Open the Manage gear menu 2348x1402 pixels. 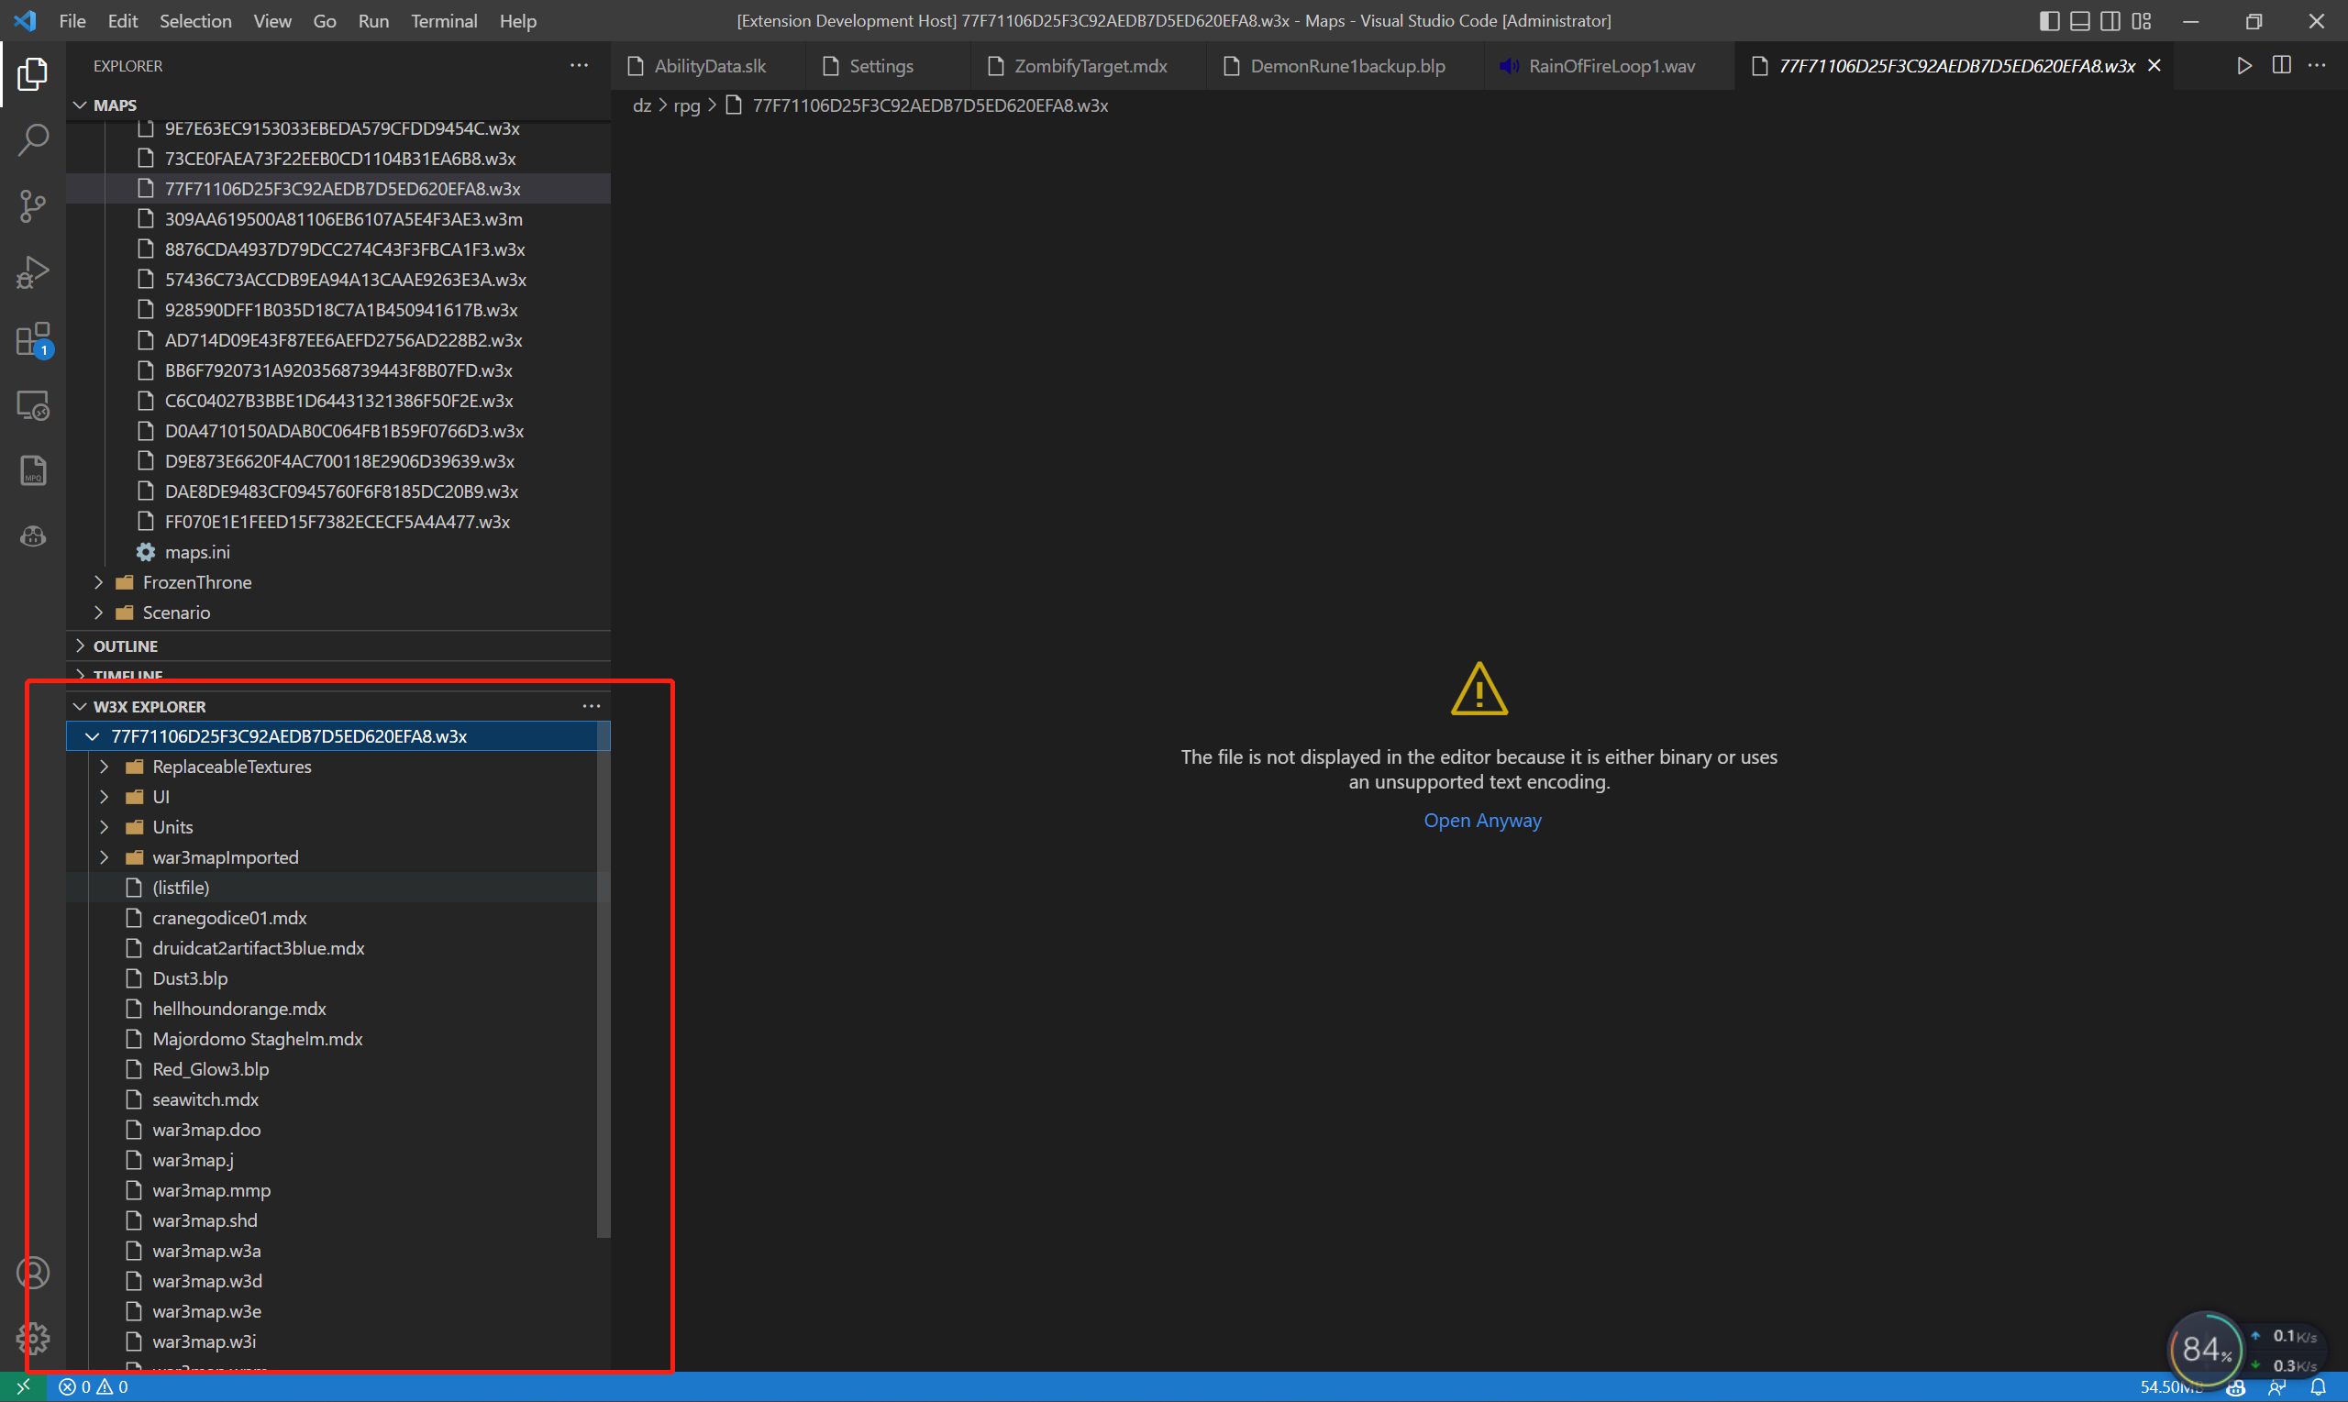pos(33,1338)
